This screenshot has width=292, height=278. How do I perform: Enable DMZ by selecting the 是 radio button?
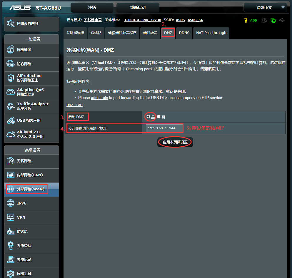pyautogui.click(x=148, y=116)
